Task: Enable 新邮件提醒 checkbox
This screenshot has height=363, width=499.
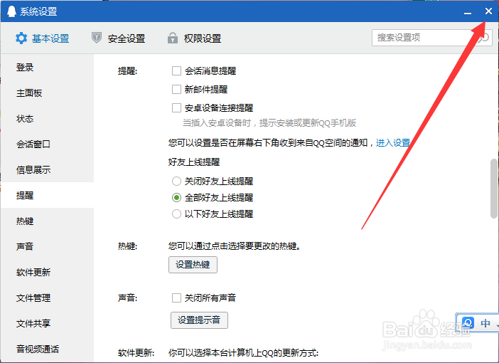Action: pyautogui.click(x=176, y=89)
